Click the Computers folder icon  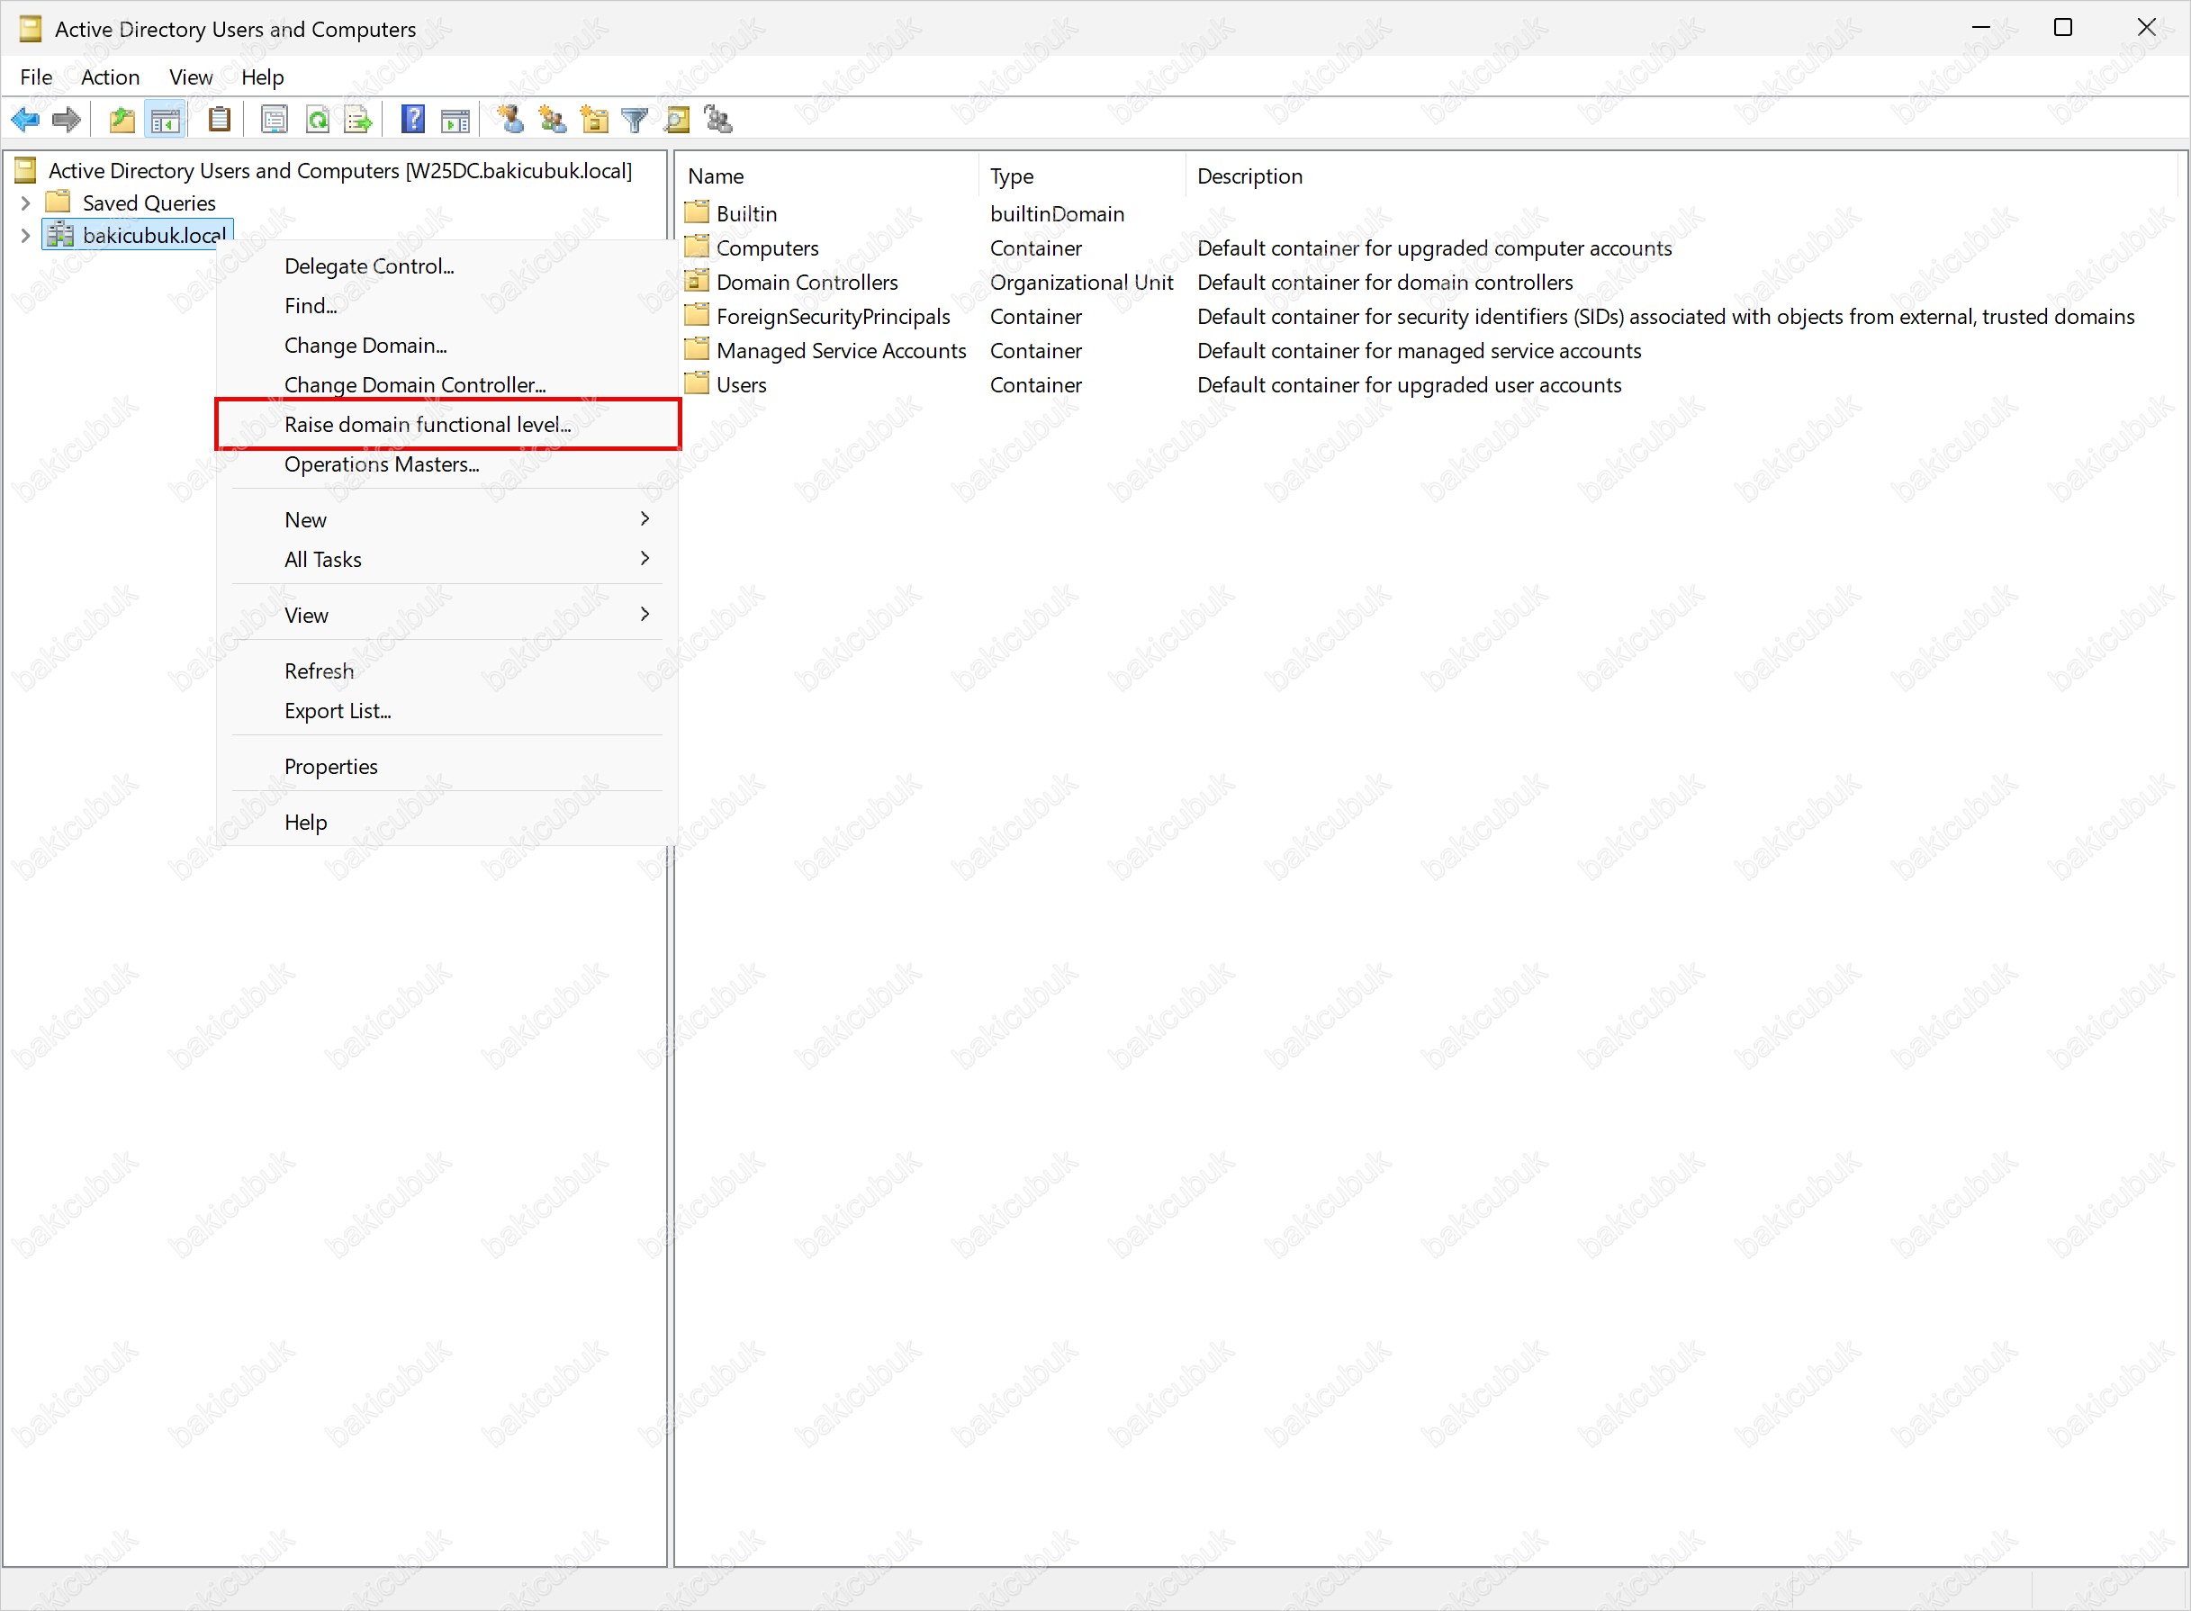pos(696,247)
